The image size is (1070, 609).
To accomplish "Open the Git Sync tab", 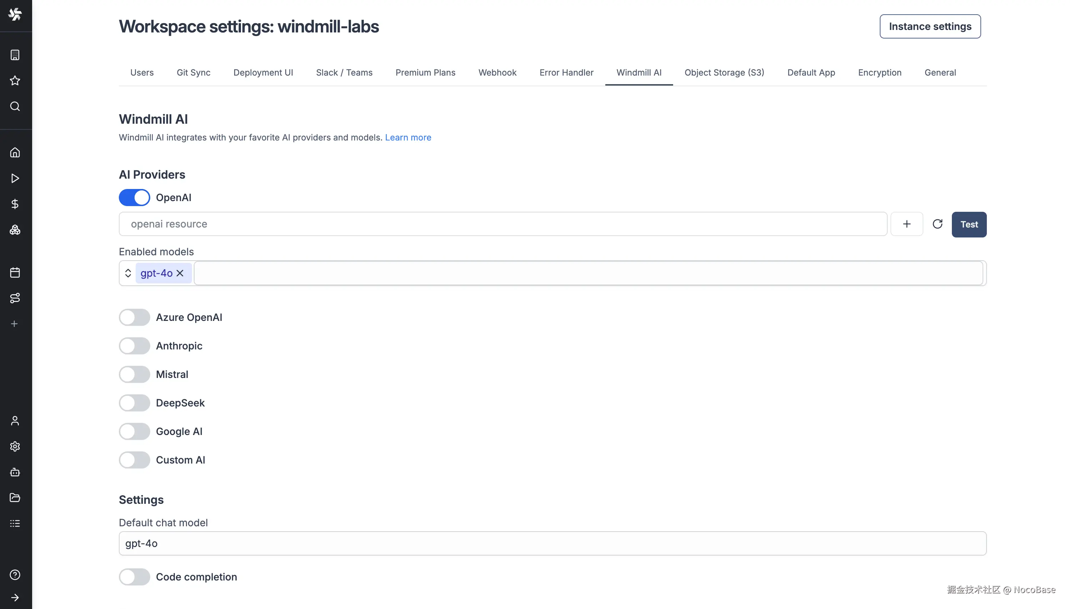I will click(x=193, y=73).
